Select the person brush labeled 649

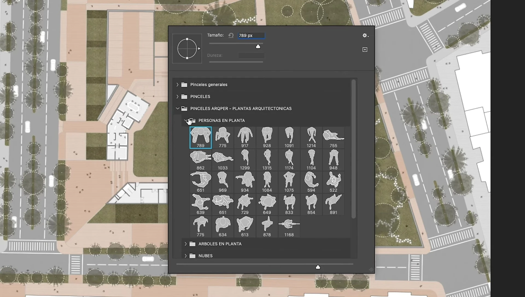point(267,204)
